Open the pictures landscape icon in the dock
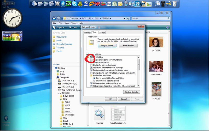This screenshot has width=209, height=131. click(149, 4)
